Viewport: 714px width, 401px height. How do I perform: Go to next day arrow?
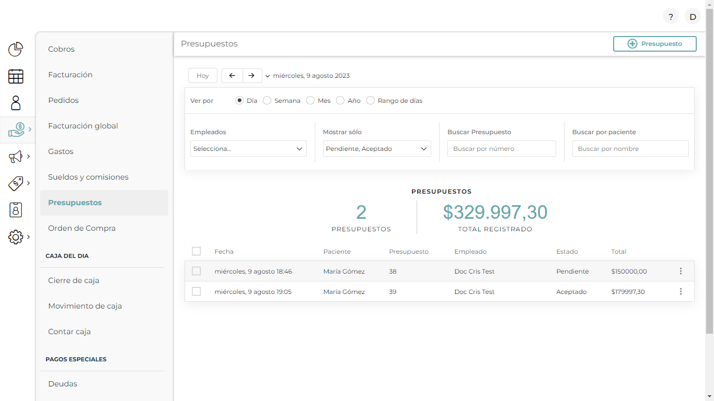point(252,76)
